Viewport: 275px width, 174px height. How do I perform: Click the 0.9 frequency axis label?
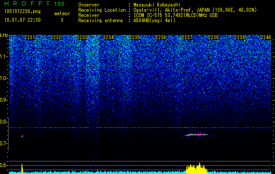click(x=4, y=100)
